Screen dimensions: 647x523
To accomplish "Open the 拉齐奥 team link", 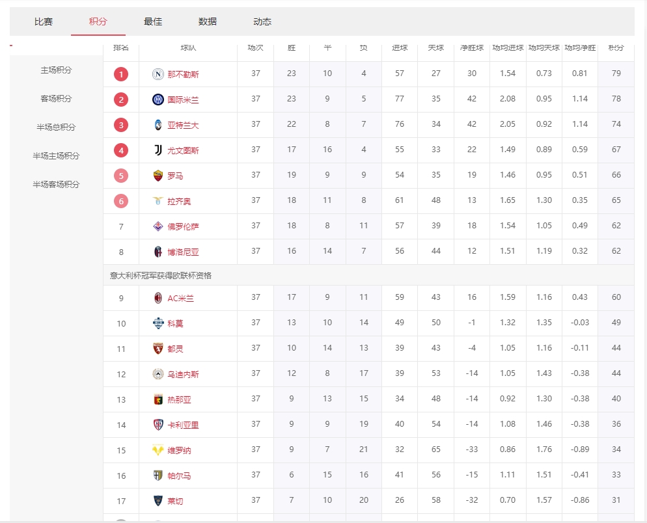I will [x=179, y=202].
